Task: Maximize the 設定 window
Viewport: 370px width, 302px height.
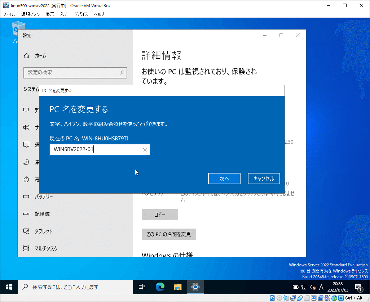Action: point(281,35)
